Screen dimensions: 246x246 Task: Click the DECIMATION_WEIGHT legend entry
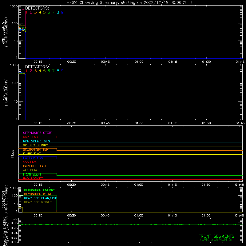39,194
